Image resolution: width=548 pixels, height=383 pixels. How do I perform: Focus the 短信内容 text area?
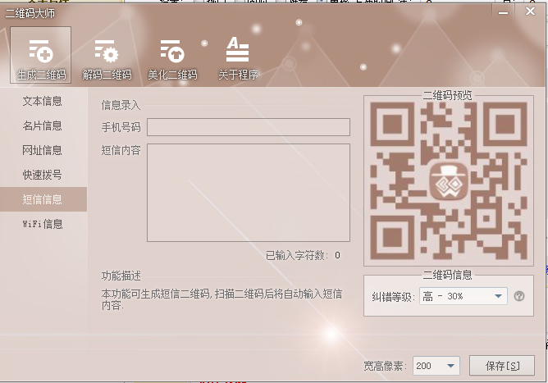point(248,193)
